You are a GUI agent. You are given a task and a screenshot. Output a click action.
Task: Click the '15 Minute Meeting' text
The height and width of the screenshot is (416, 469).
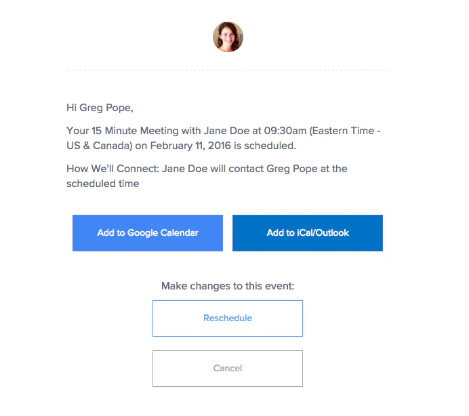(133, 130)
